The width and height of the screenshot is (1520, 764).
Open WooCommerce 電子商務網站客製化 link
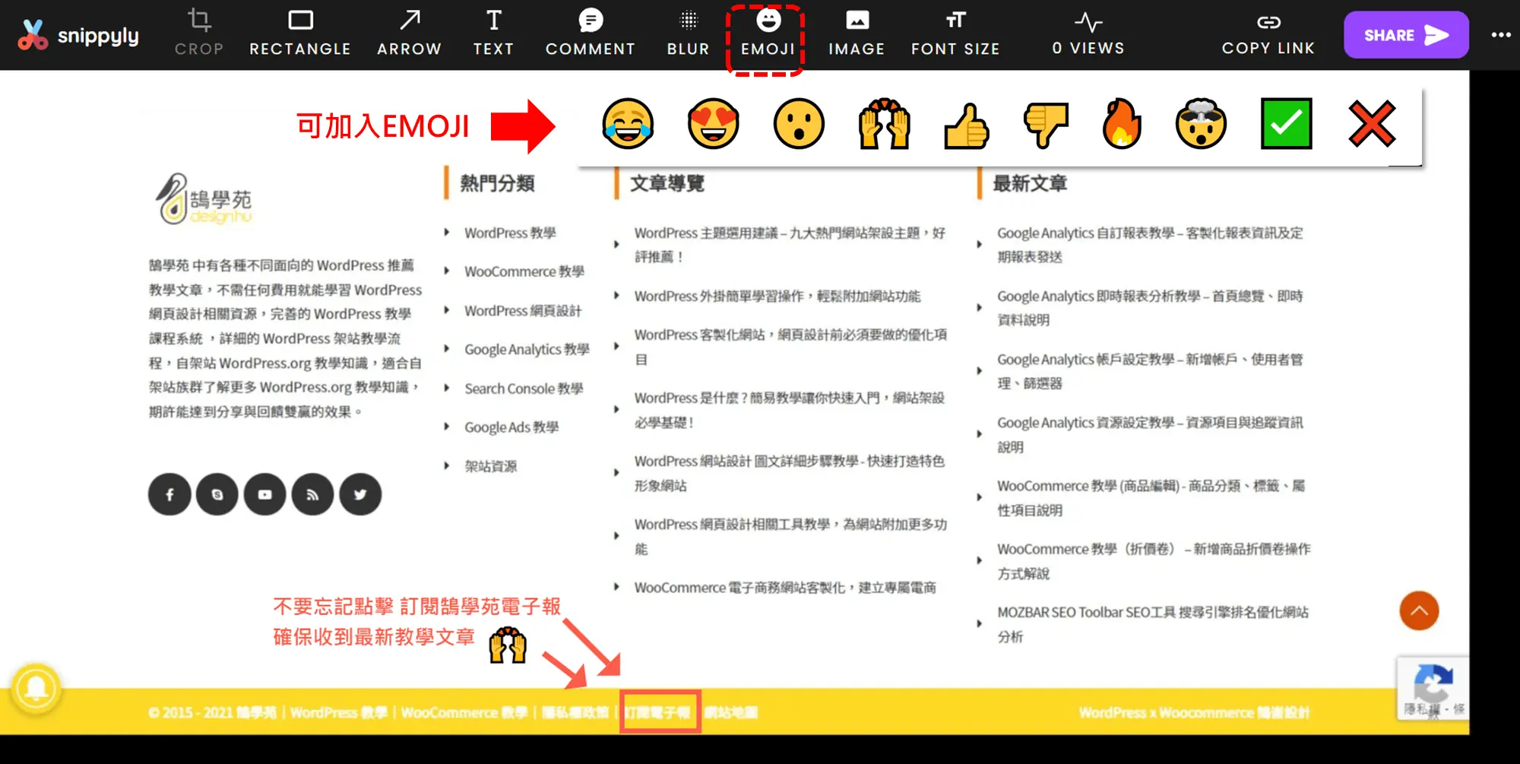tap(785, 587)
